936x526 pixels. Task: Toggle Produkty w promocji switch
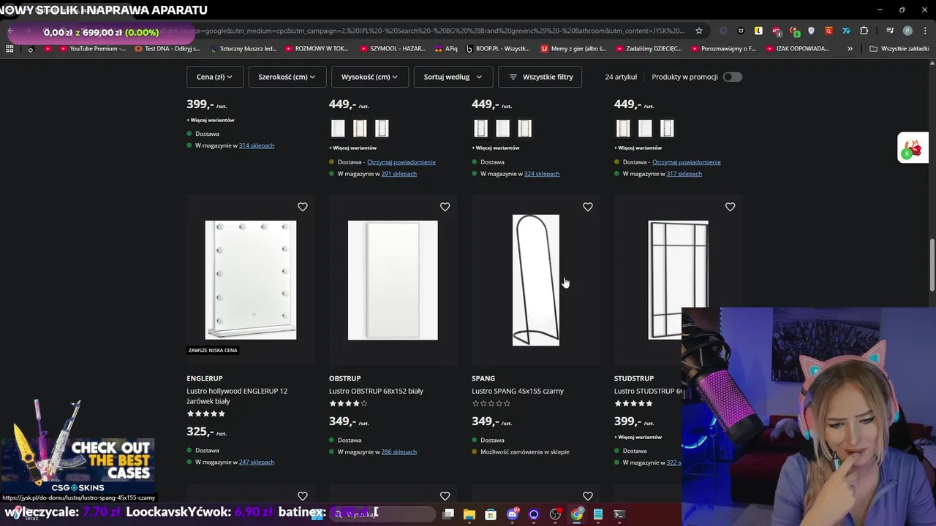[732, 77]
